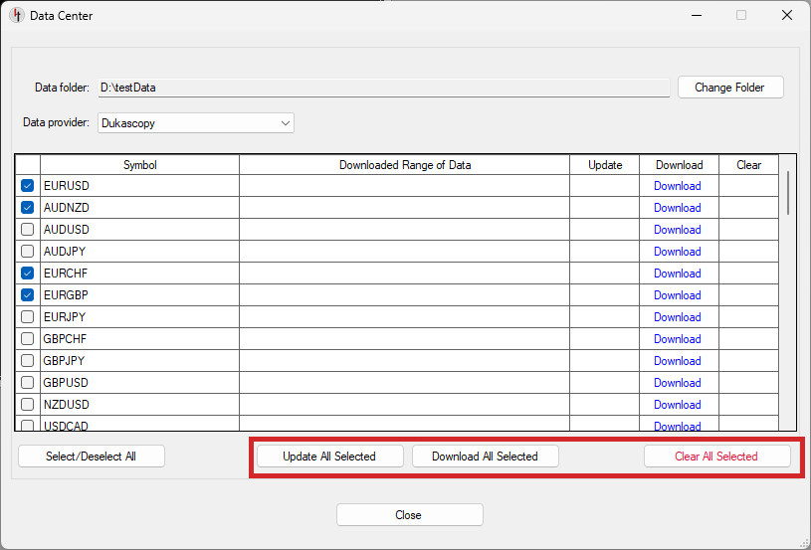Uncheck the AUDNZD symbol checkbox
811x550 pixels.
pyautogui.click(x=28, y=208)
